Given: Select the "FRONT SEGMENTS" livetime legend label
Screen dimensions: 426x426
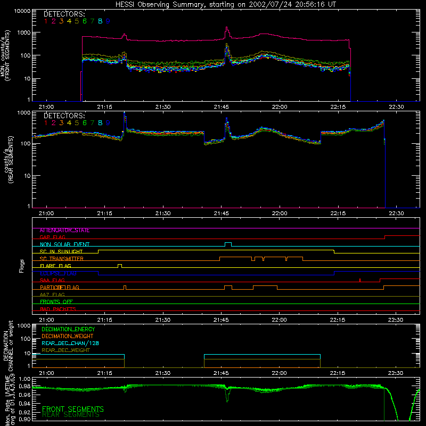Looking at the screenshot, I should click(73, 409).
